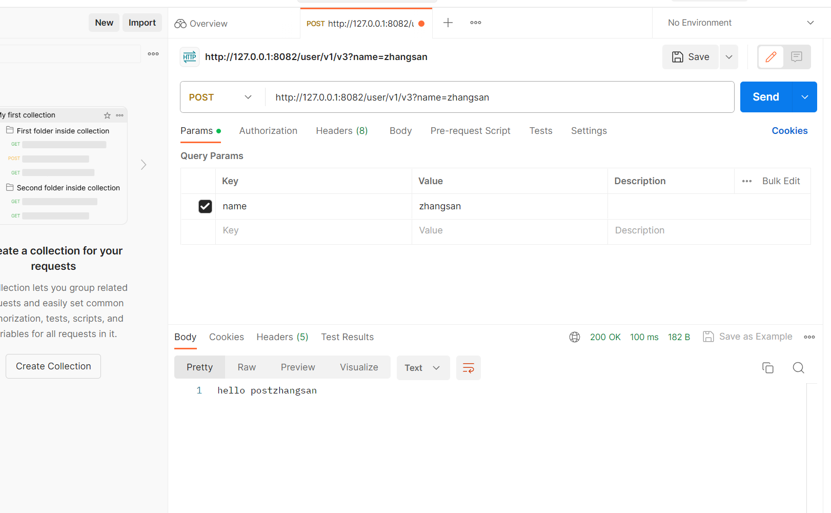Open Pre-request Script tab
The height and width of the screenshot is (513, 831).
471,131
